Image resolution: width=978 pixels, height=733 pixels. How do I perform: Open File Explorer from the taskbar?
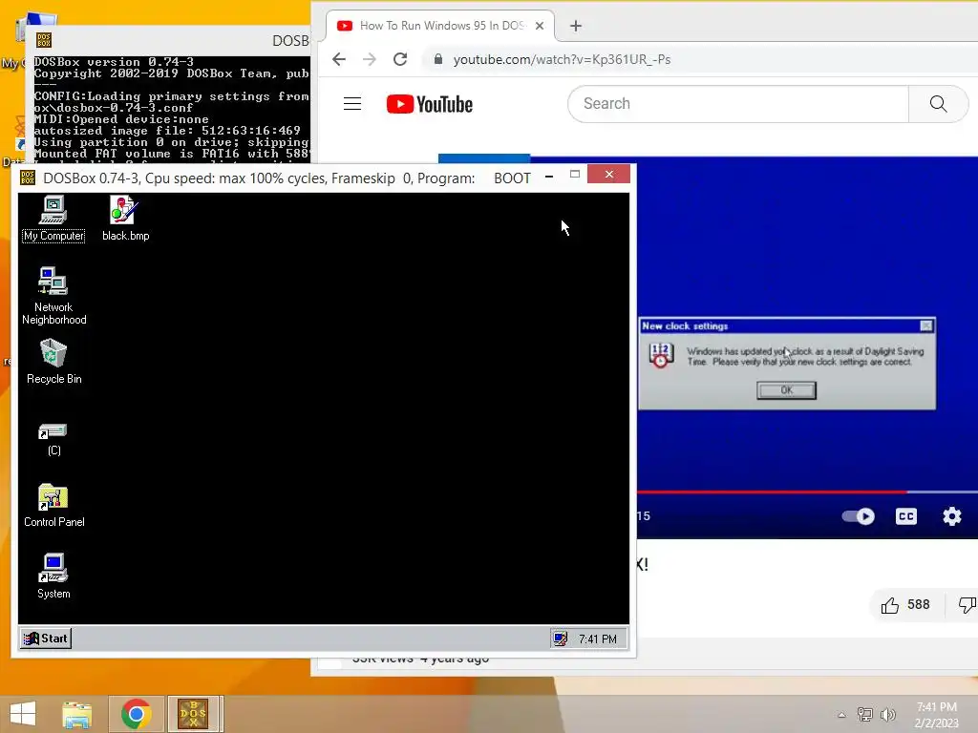point(76,714)
